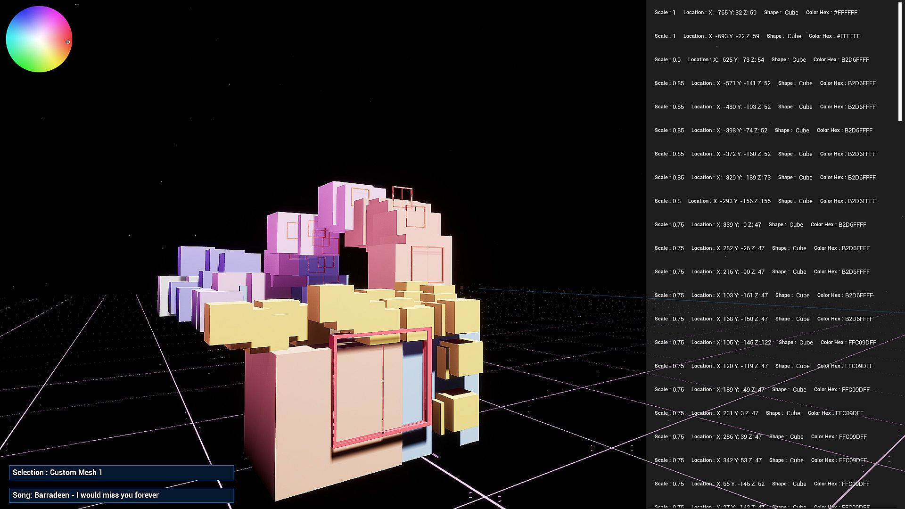This screenshot has height=509, width=905.
Task: Click the right panel scrollbar thumb
Action: 899,61
